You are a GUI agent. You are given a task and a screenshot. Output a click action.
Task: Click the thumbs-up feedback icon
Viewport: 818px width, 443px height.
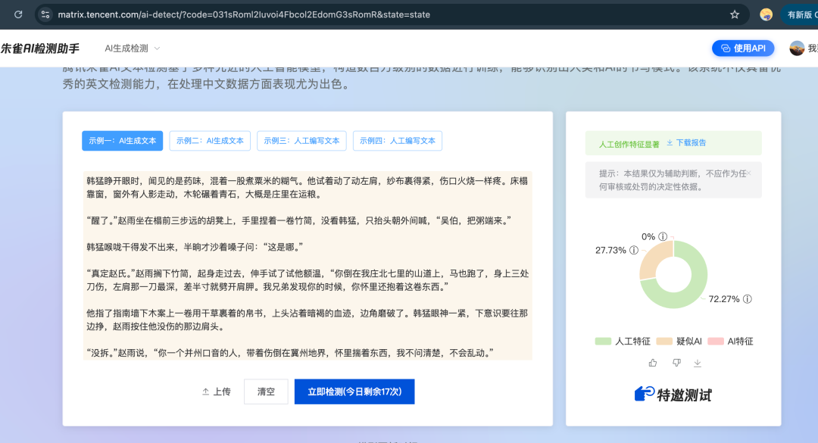(653, 363)
